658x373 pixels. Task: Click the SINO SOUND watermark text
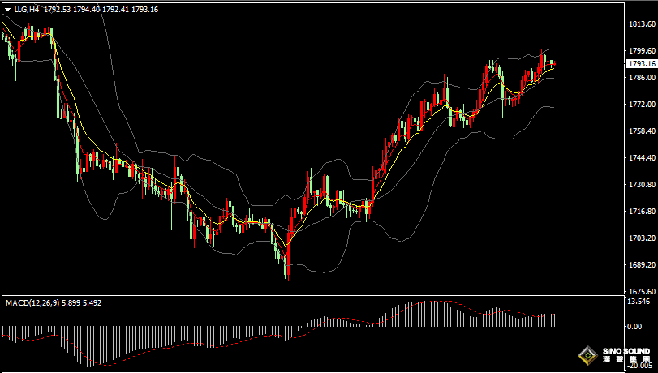(626, 351)
